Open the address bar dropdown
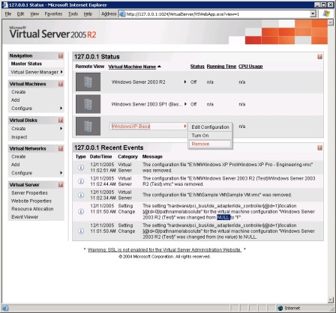Viewport: 336px width, 313px height. (313, 14)
